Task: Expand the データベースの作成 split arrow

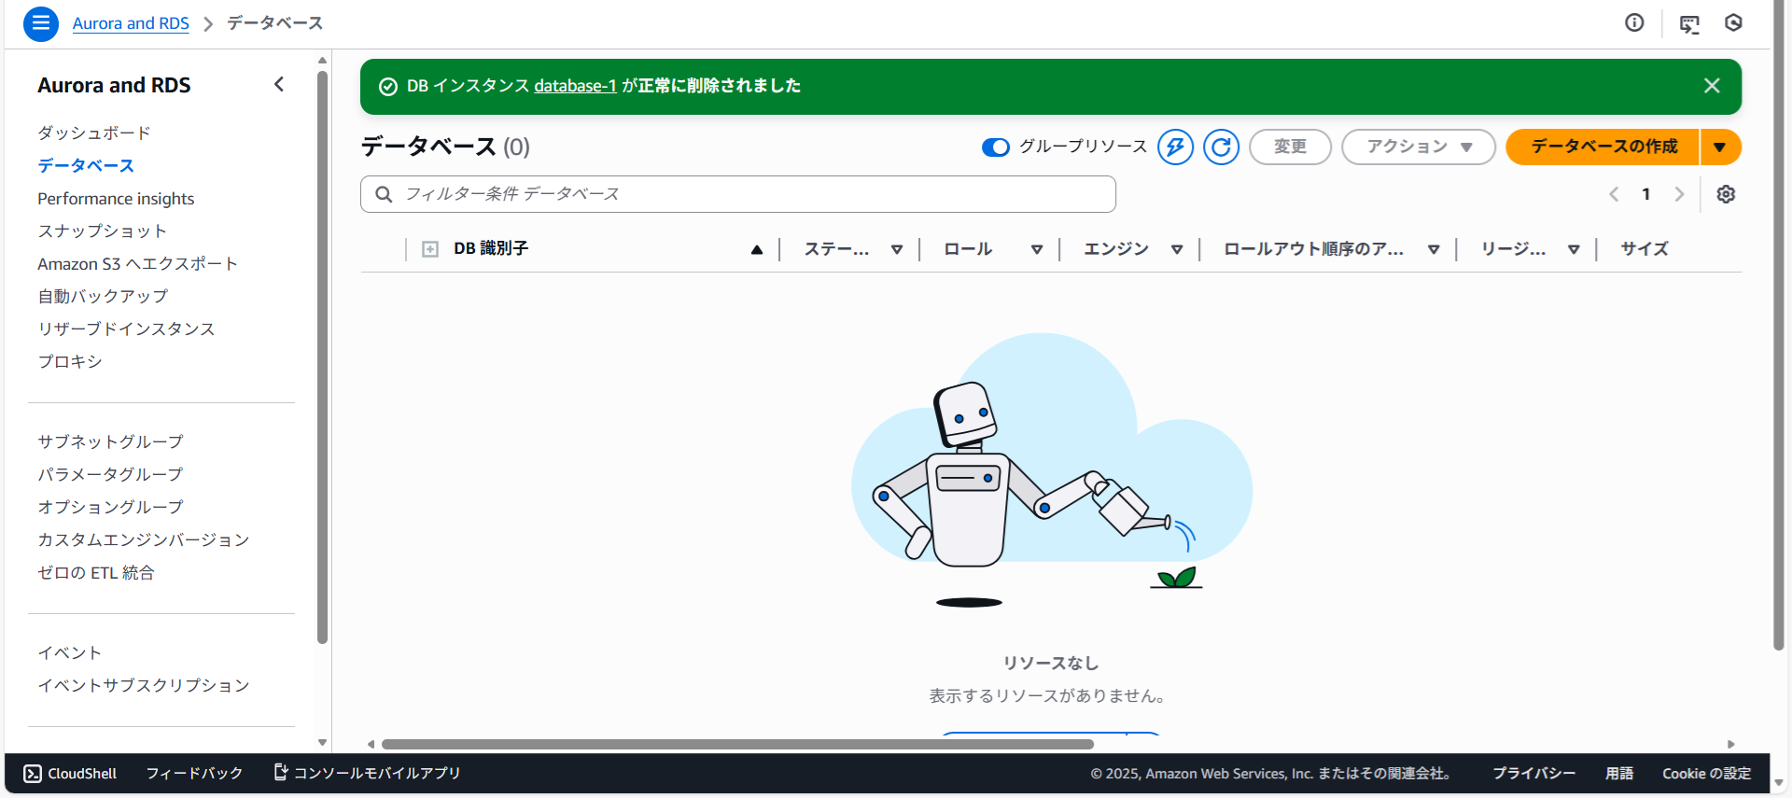Action: click(1719, 147)
